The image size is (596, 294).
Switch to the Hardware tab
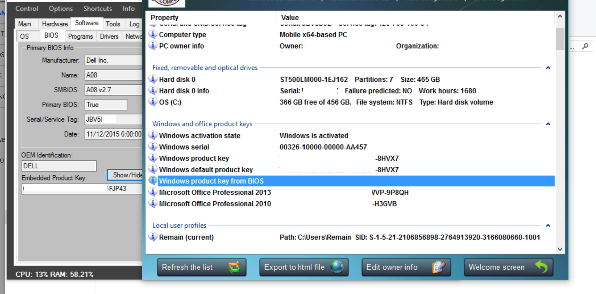point(55,24)
